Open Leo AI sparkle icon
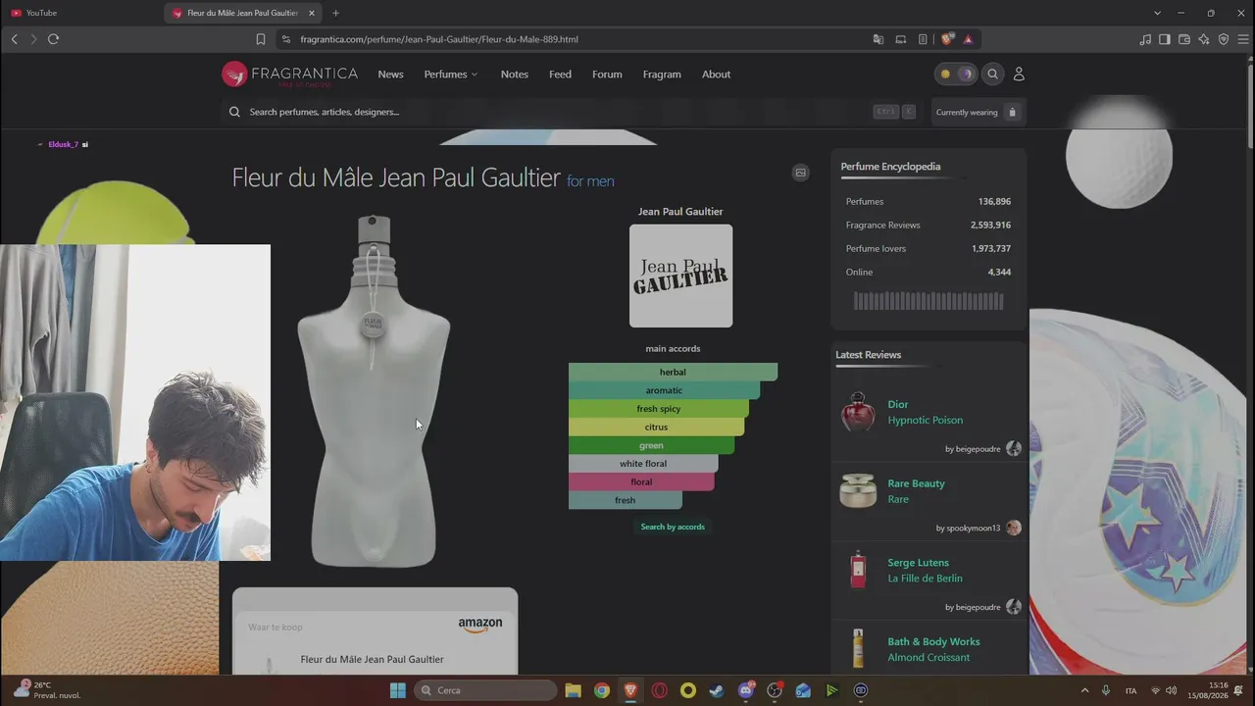 1204,39
